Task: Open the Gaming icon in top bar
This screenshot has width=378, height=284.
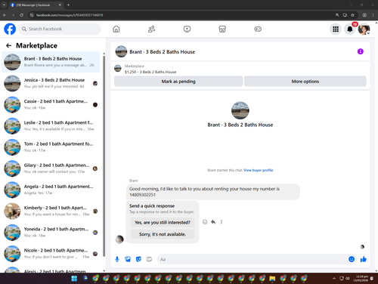Action: pyautogui.click(x=258, y=29)
